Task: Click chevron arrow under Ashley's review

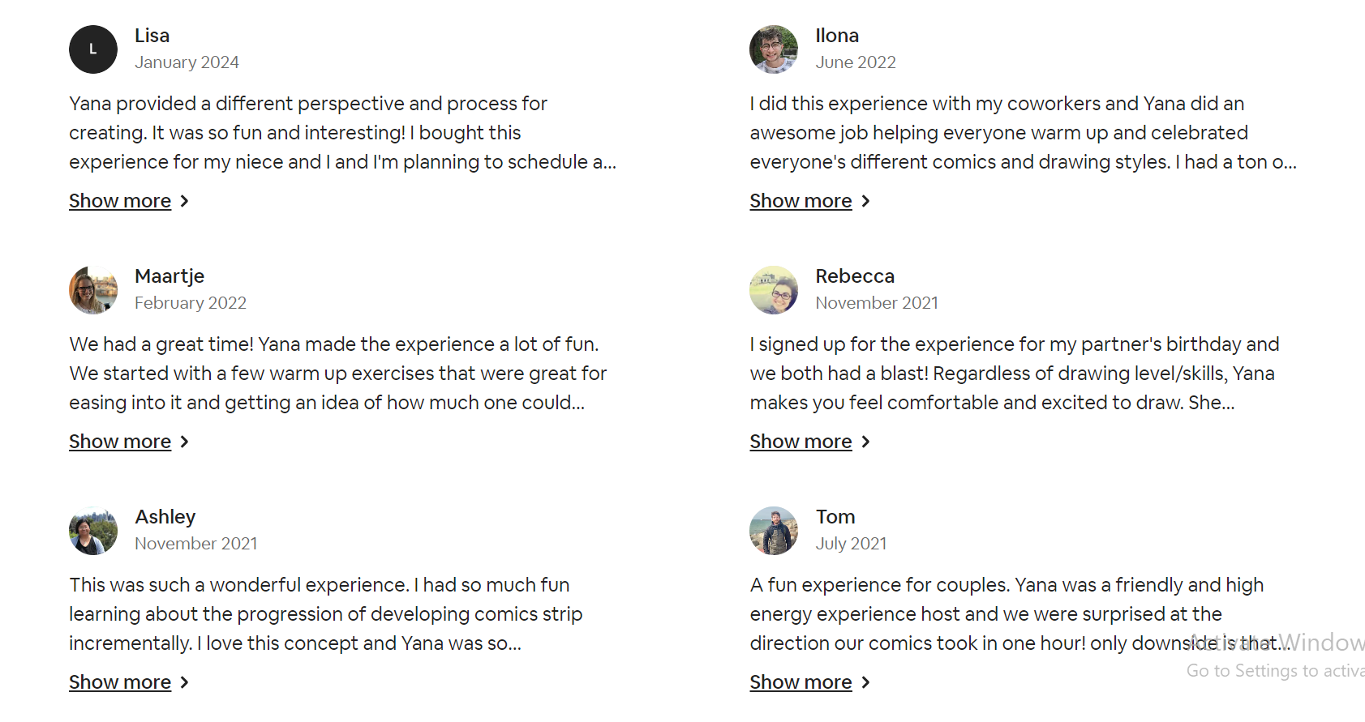Action: [185, 682]
